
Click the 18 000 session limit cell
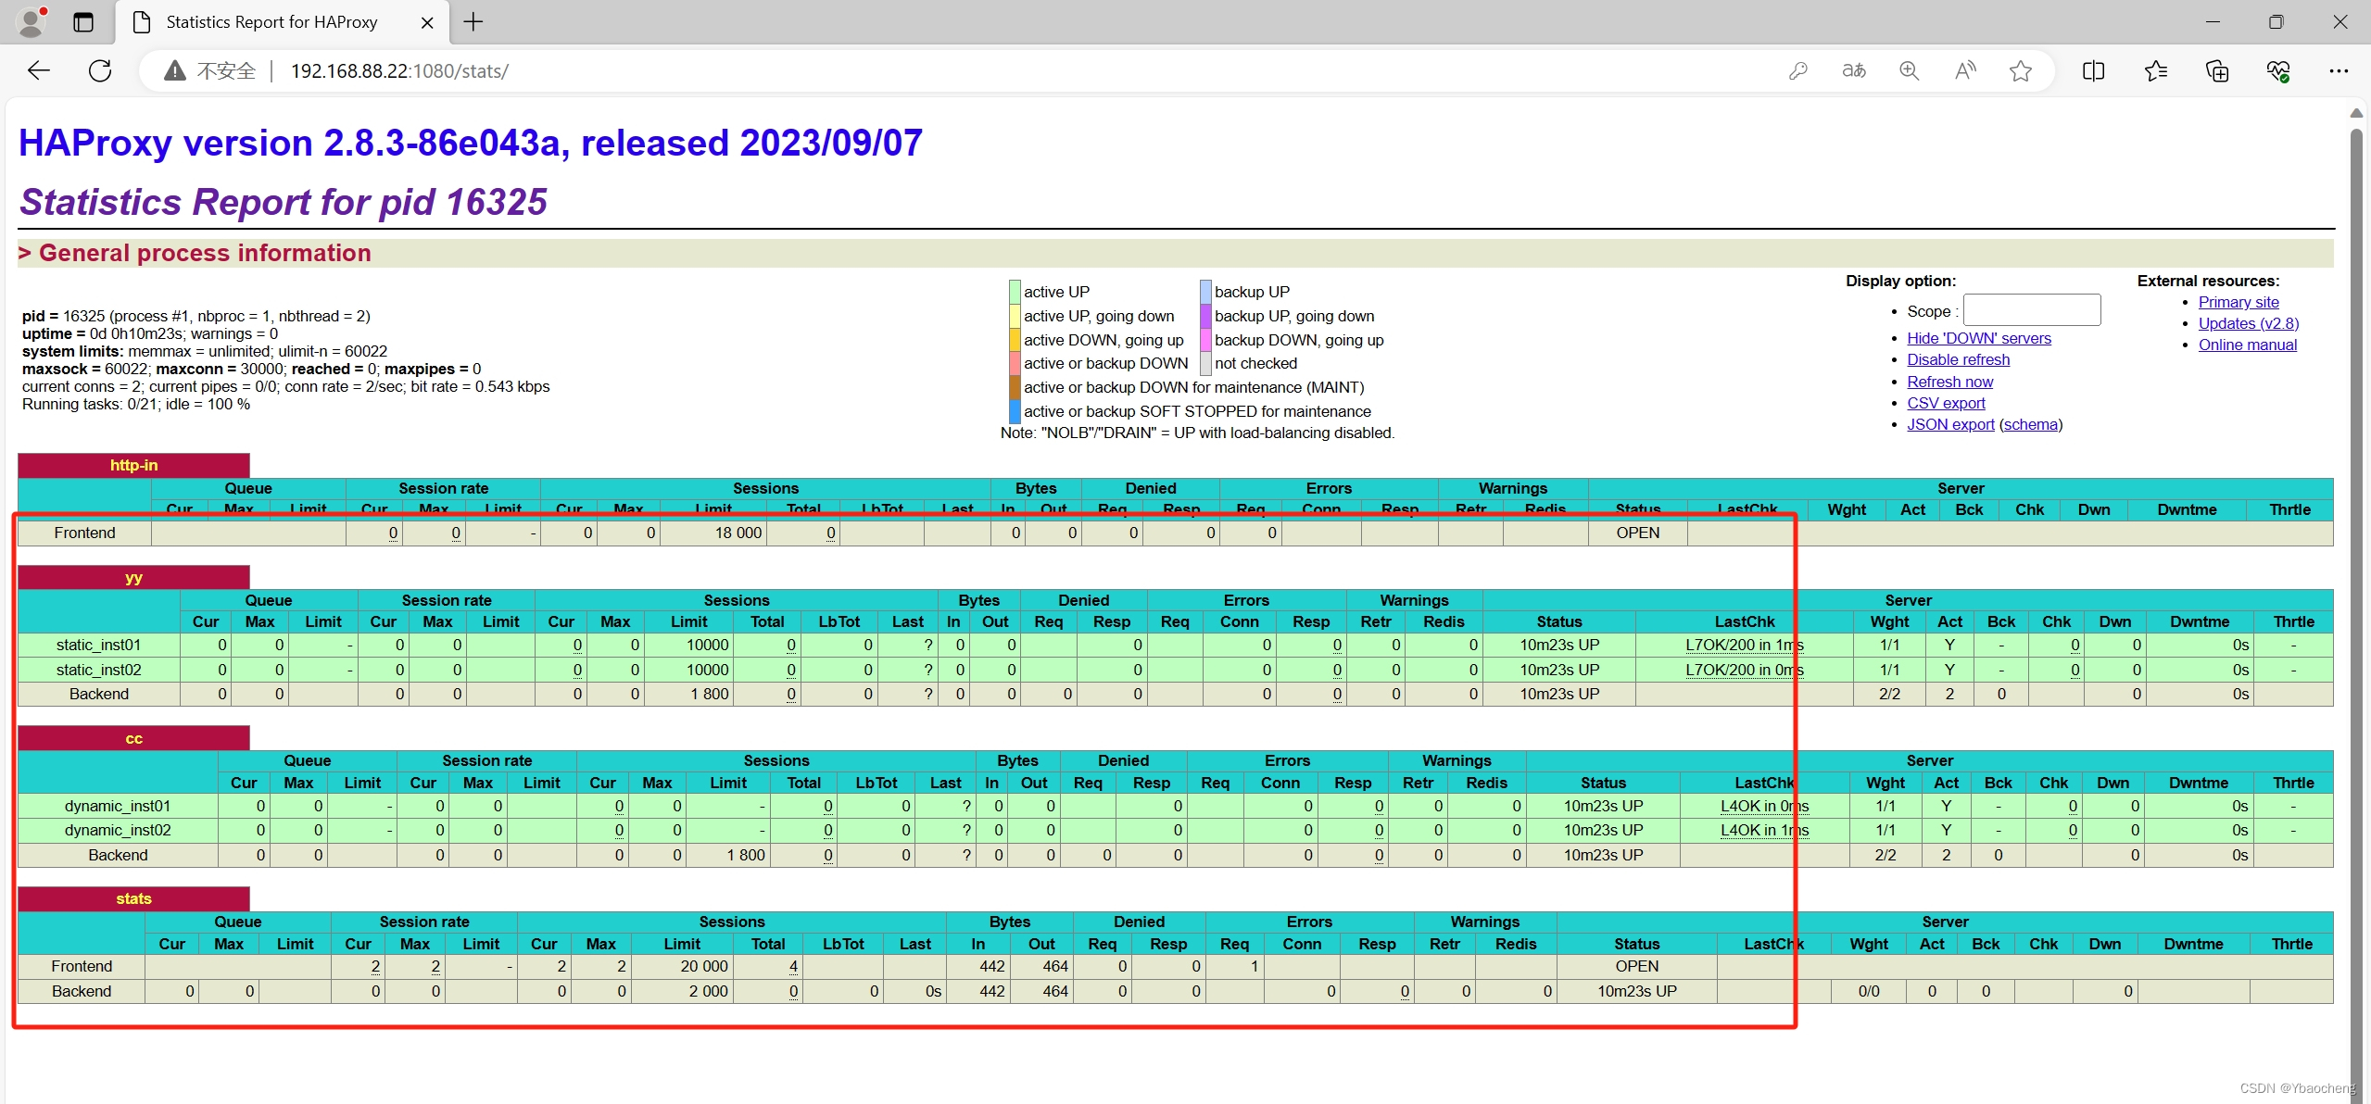[713, 533]
